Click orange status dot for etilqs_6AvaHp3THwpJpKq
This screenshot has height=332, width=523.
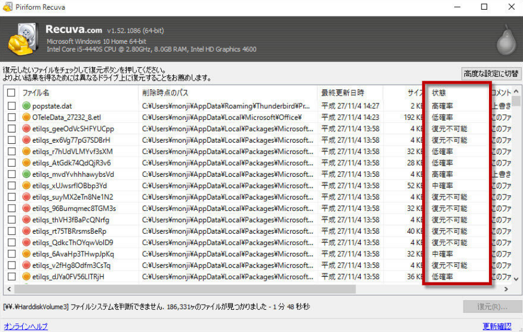coord(26,254)
